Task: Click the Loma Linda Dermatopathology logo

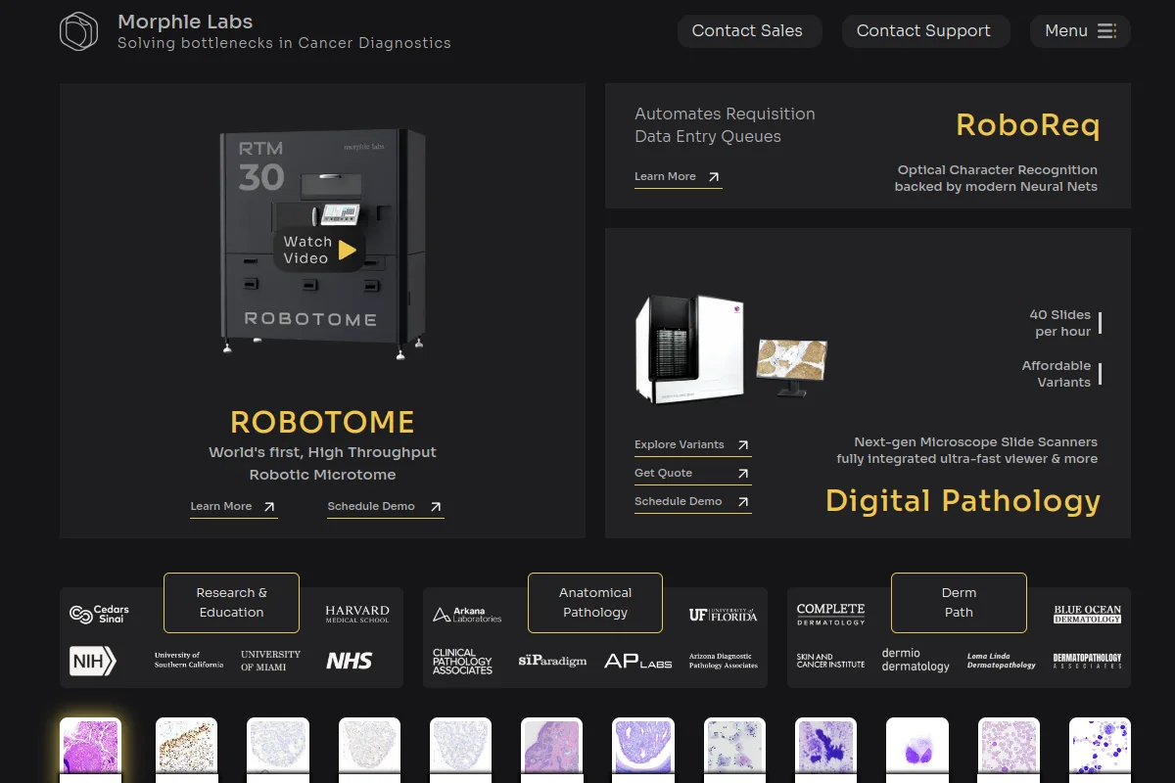Action: tap(1001, 661)
